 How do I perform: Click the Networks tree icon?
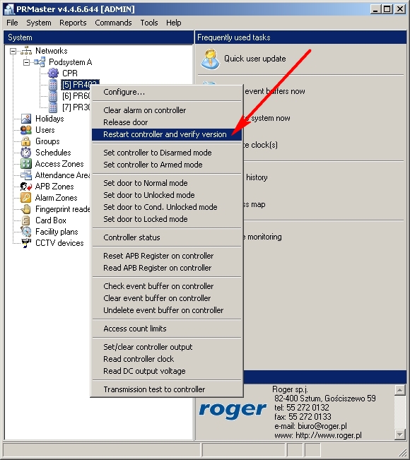click(26, 51)
